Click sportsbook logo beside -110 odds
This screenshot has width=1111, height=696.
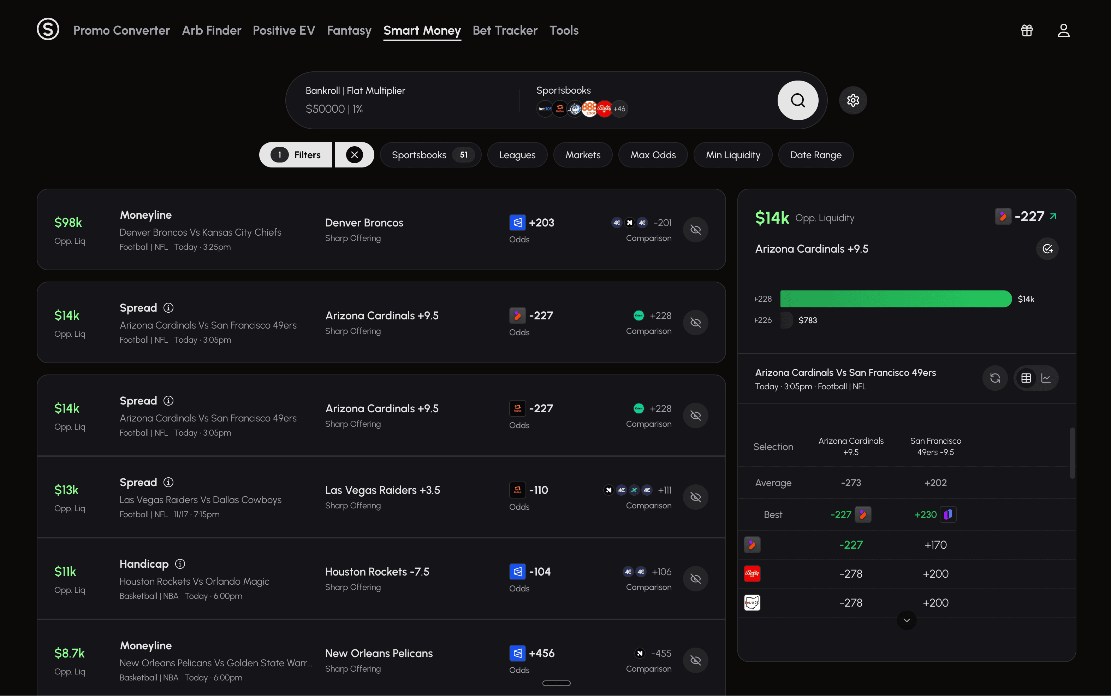(517, 490)
